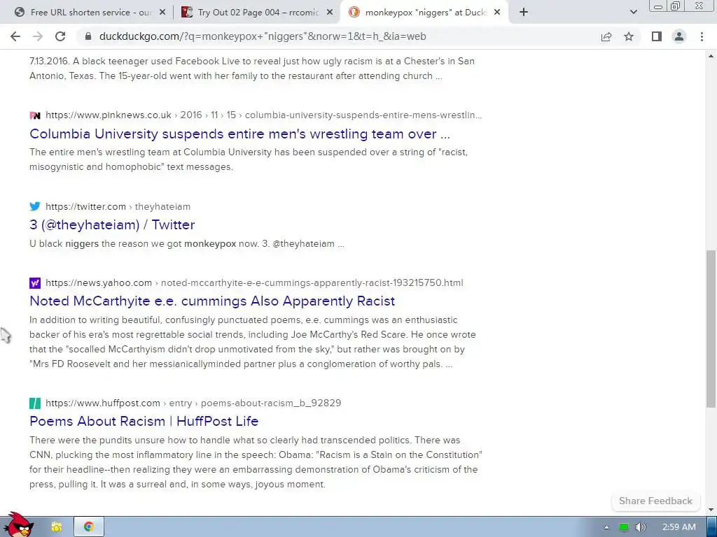Go forward to the next page
The width and height of the screenshot is (717, 537).
38,36
